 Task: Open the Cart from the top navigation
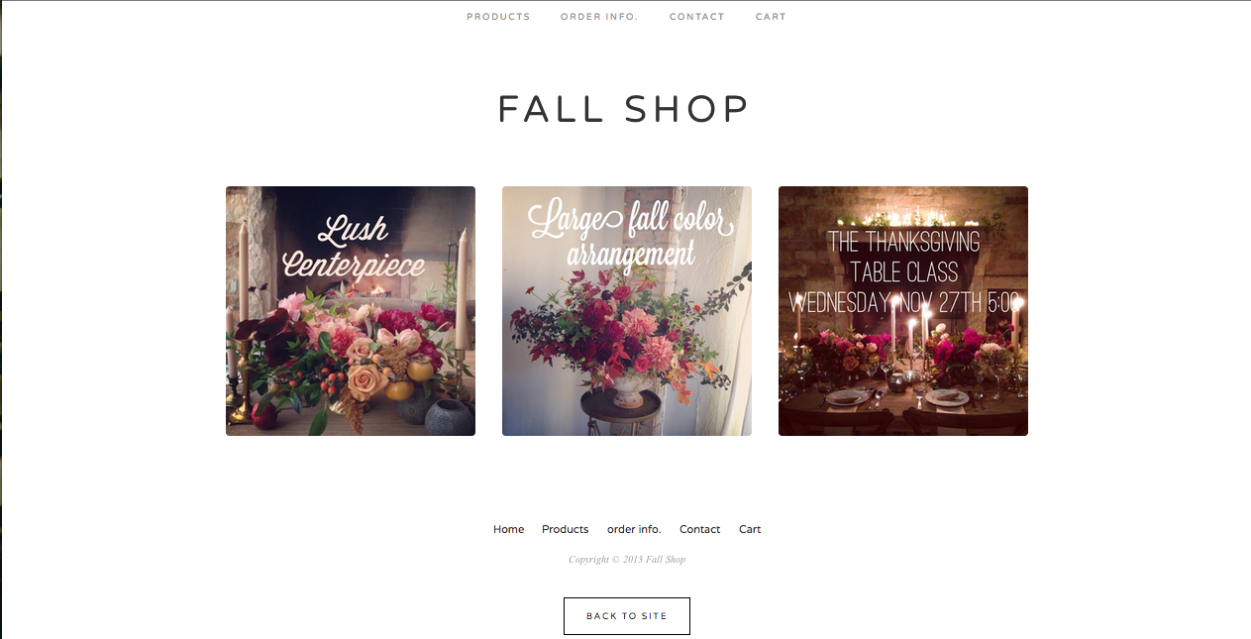pos(771,17)
